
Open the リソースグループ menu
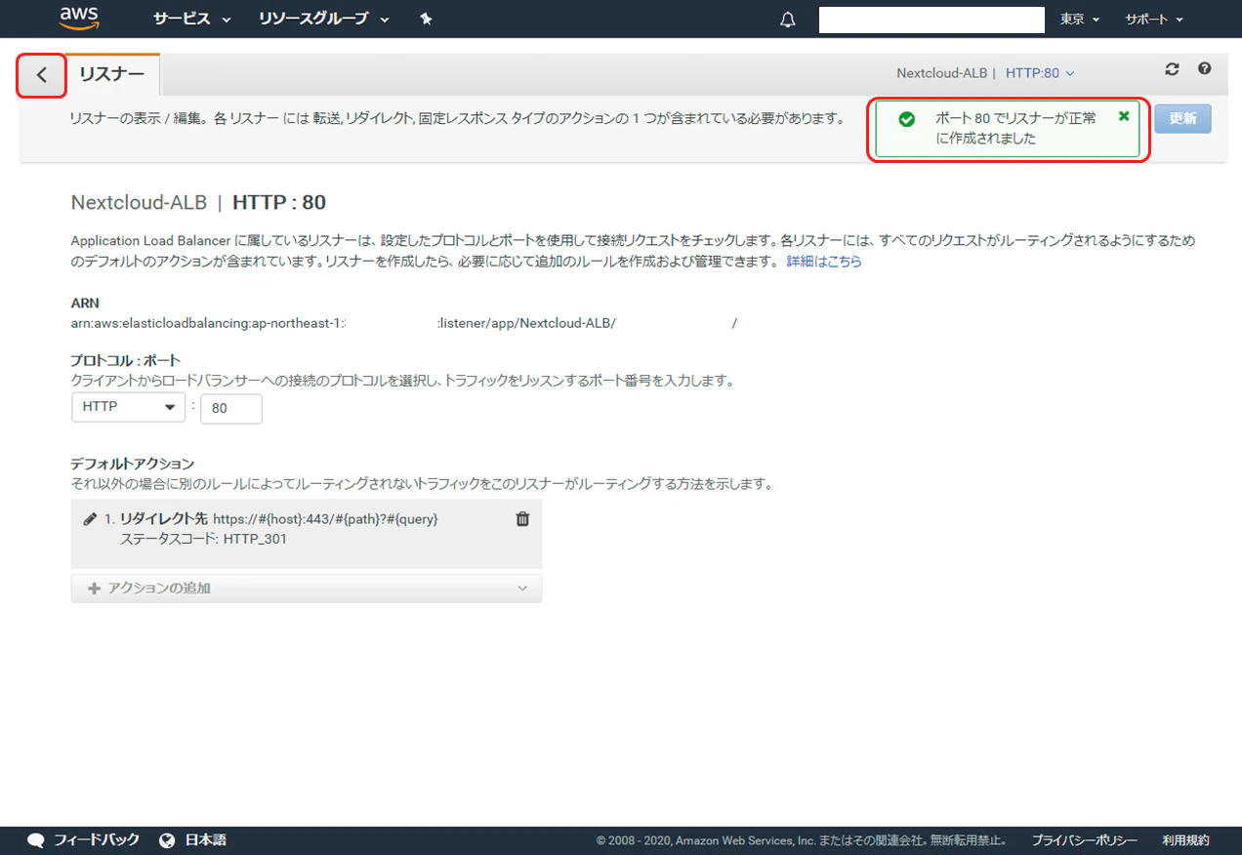pos(323,19)
